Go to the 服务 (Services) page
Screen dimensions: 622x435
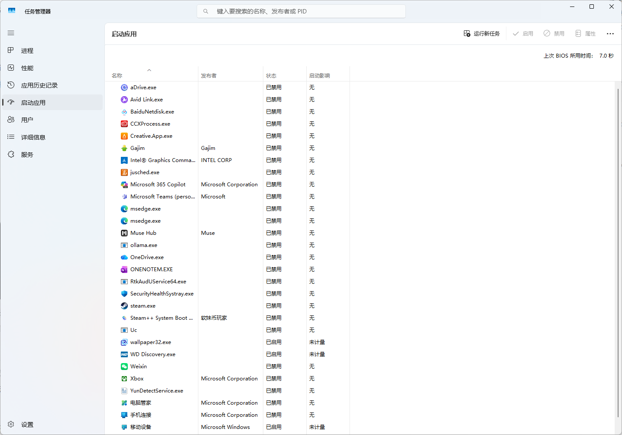click(x=27, y=155)
